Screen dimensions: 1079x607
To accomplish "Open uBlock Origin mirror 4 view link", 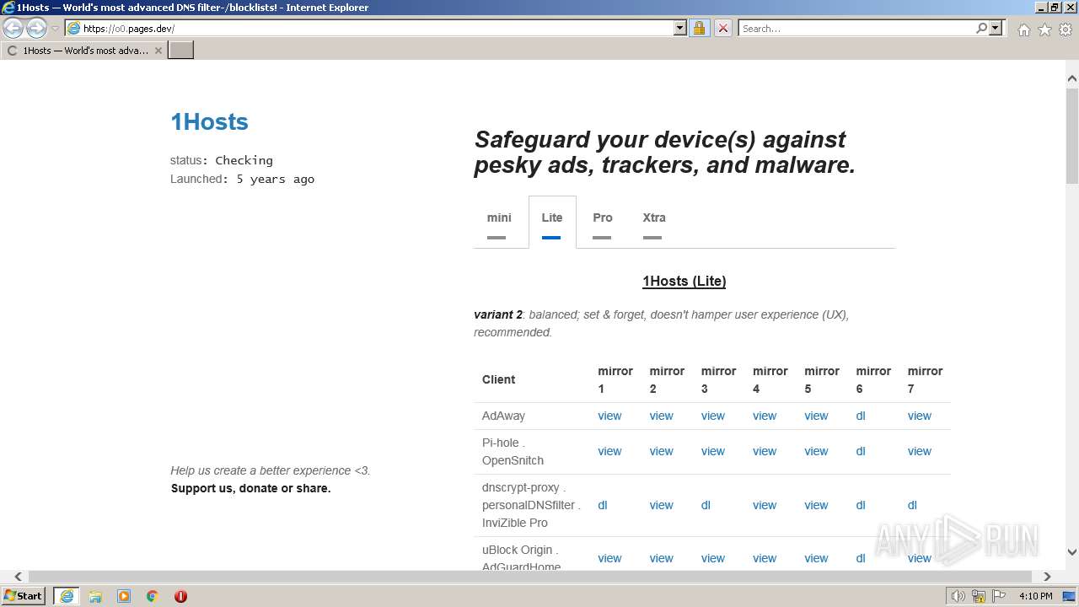I will coord(765,558).
